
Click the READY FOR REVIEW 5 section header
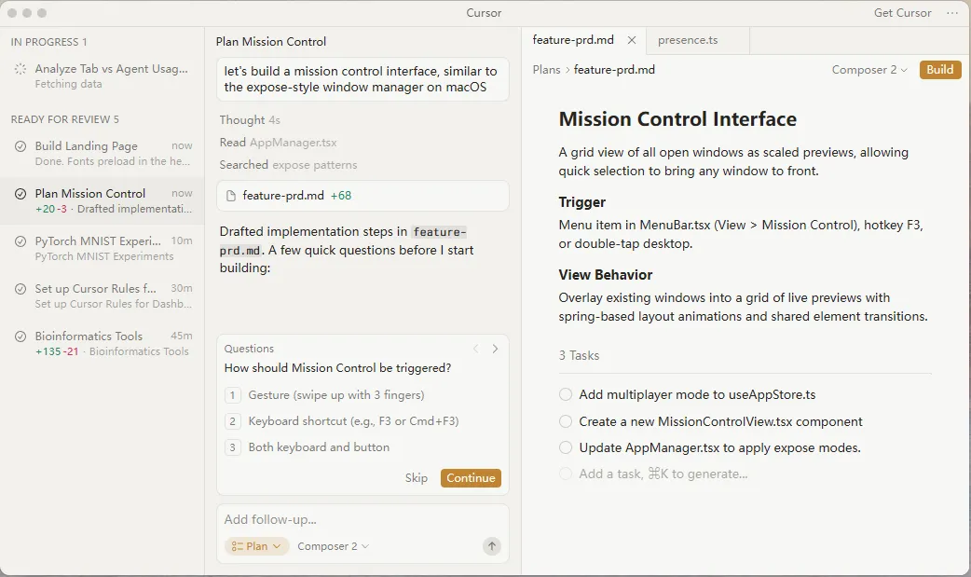65,119
